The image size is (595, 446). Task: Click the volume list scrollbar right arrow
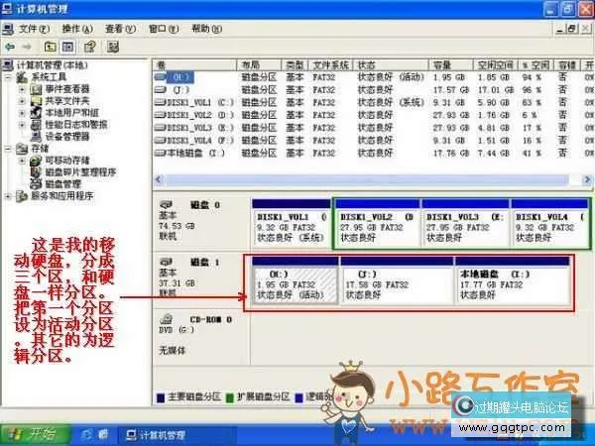pos(587,179)
